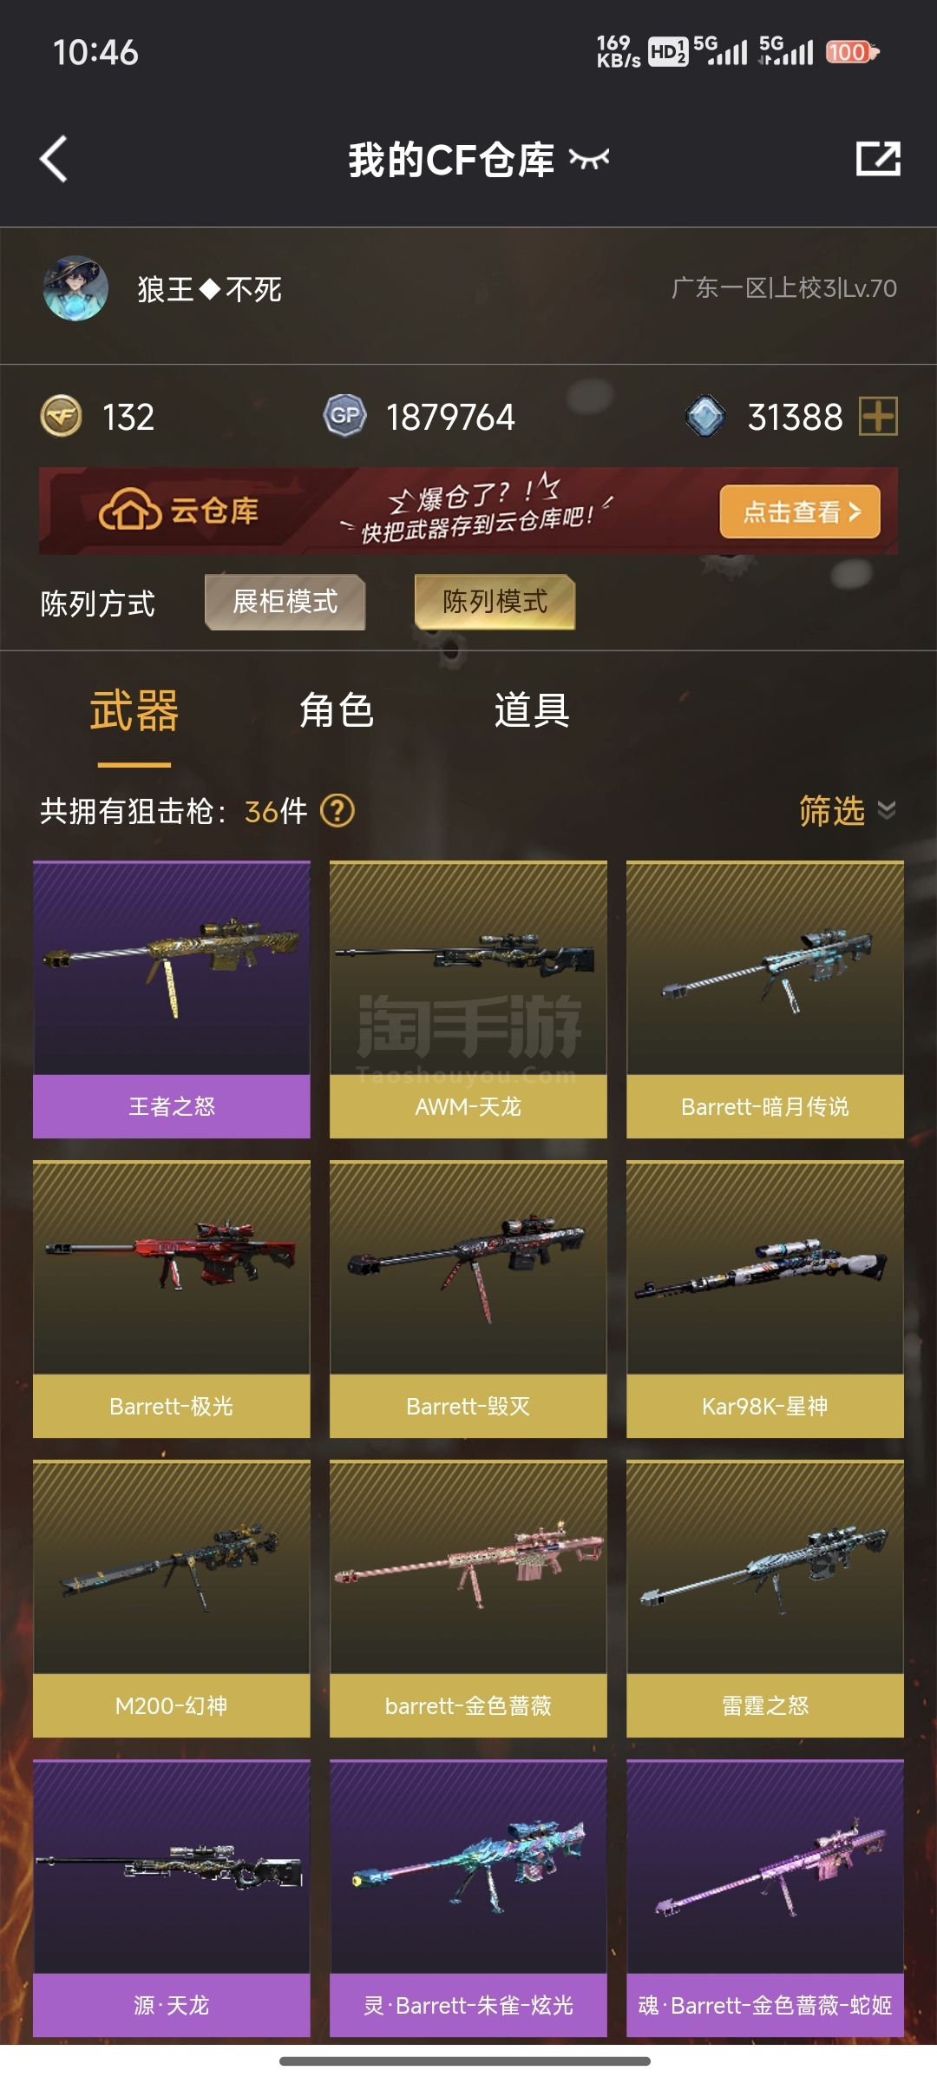The height and width of the screenshot is (2084, 937).
Task: Open the 道具 tab
Action: coord(532,710)
